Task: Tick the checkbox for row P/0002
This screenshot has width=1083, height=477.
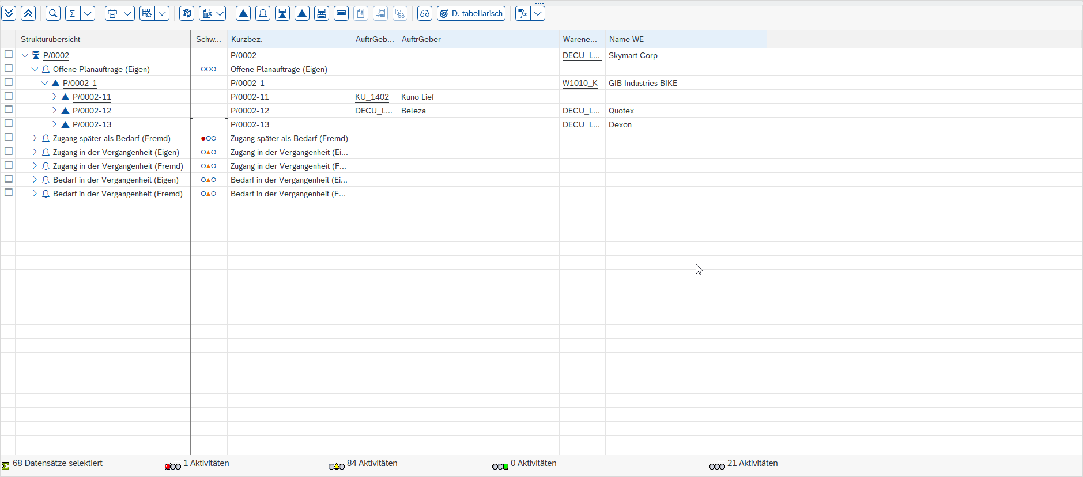Action: point(9,54)
